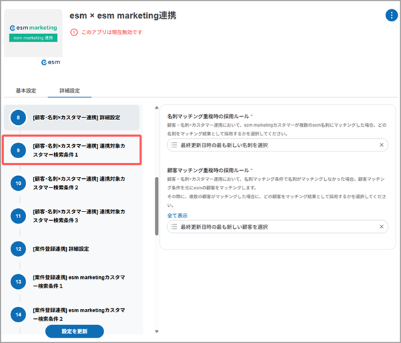Switch to the 基本設定 tab
Viewport: 401px width, 343px height.
(x=26, y=90)
